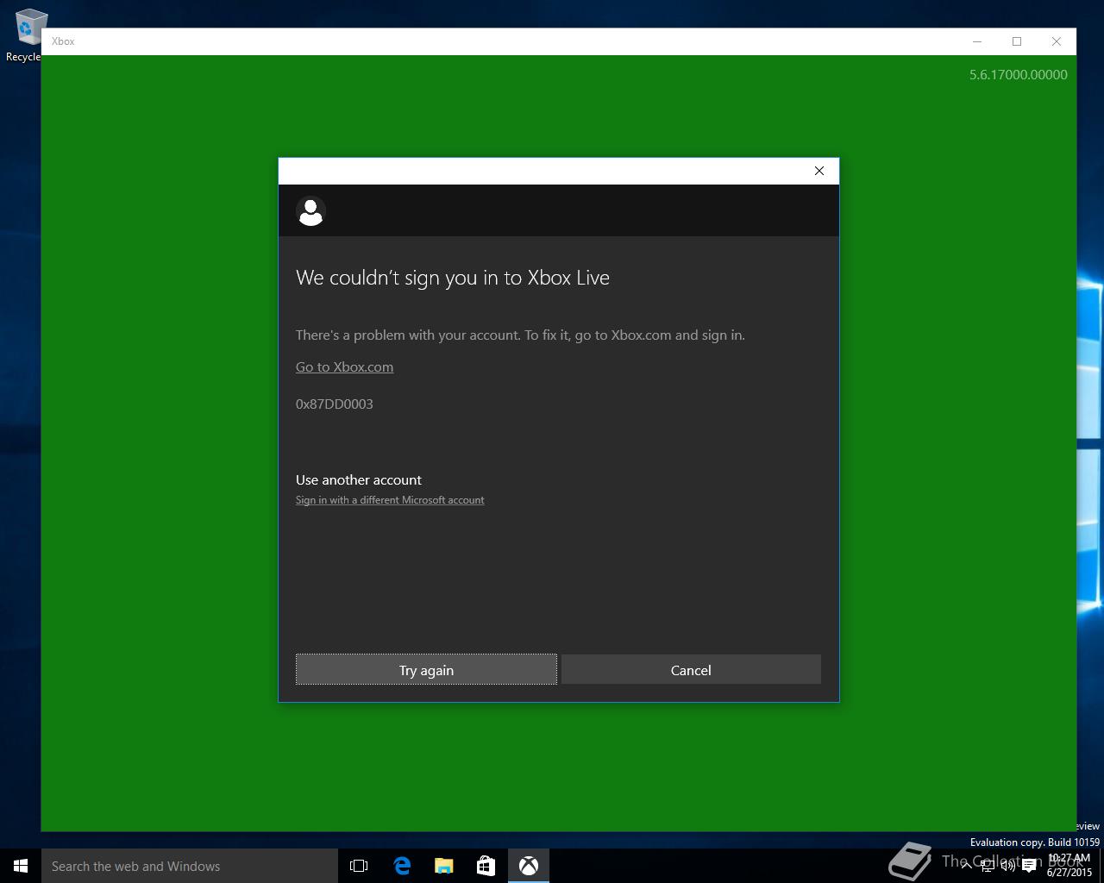Screen dimensions: 1104x883
Task: Select the error code 0x87DD0003 text
Action: coord(335,404)
